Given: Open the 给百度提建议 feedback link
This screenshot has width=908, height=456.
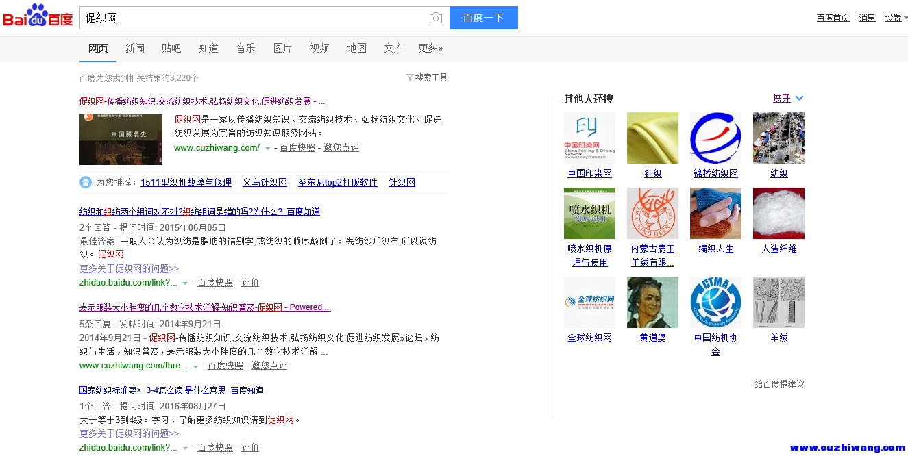Looking at the screenshot, I should (780, 384).
